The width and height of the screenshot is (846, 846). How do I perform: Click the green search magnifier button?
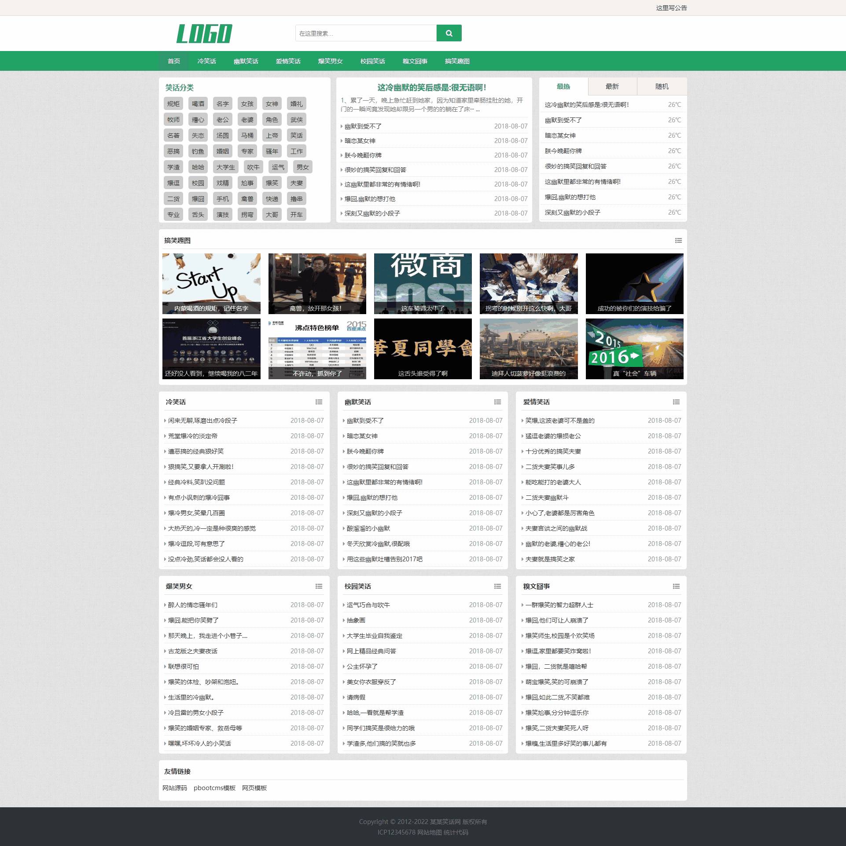(449, 33)
